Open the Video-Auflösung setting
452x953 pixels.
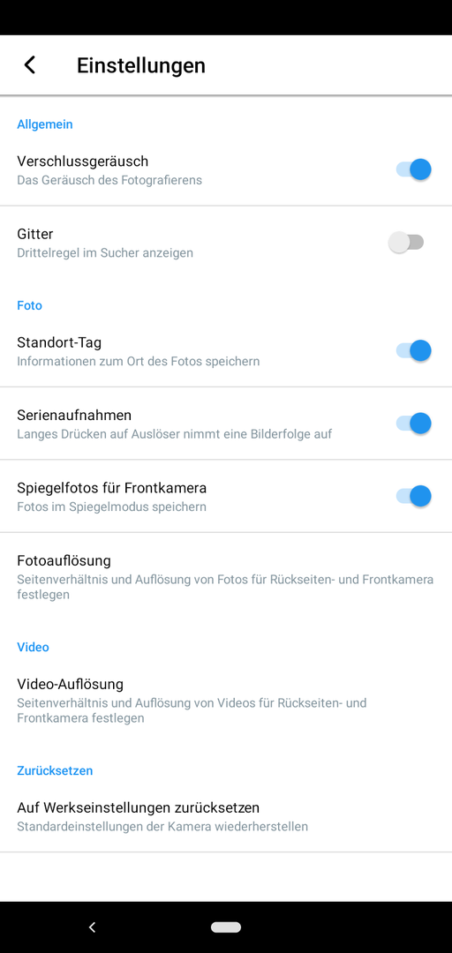coord(226,700)
